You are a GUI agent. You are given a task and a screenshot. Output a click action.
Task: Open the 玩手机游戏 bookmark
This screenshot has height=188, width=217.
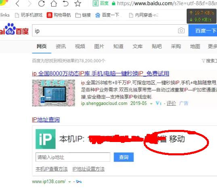click(29, 15)
